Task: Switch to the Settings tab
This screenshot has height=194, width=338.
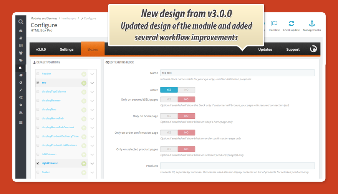Action: (66, 50)
